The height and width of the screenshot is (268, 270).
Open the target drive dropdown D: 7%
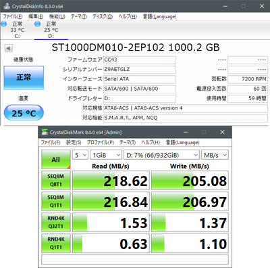click(x=161, y=155)
